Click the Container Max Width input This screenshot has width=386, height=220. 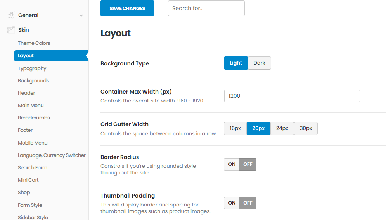(x=292, y=96)
